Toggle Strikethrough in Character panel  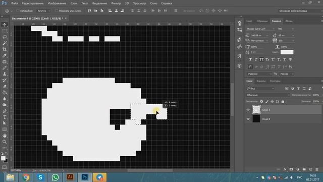(x=290, y=60)
